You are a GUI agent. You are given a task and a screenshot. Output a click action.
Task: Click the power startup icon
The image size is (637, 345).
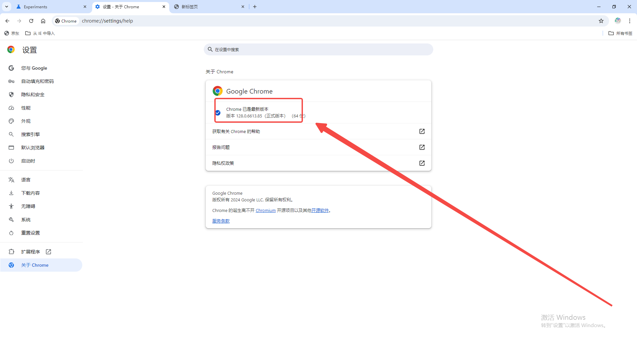[11, 161]
